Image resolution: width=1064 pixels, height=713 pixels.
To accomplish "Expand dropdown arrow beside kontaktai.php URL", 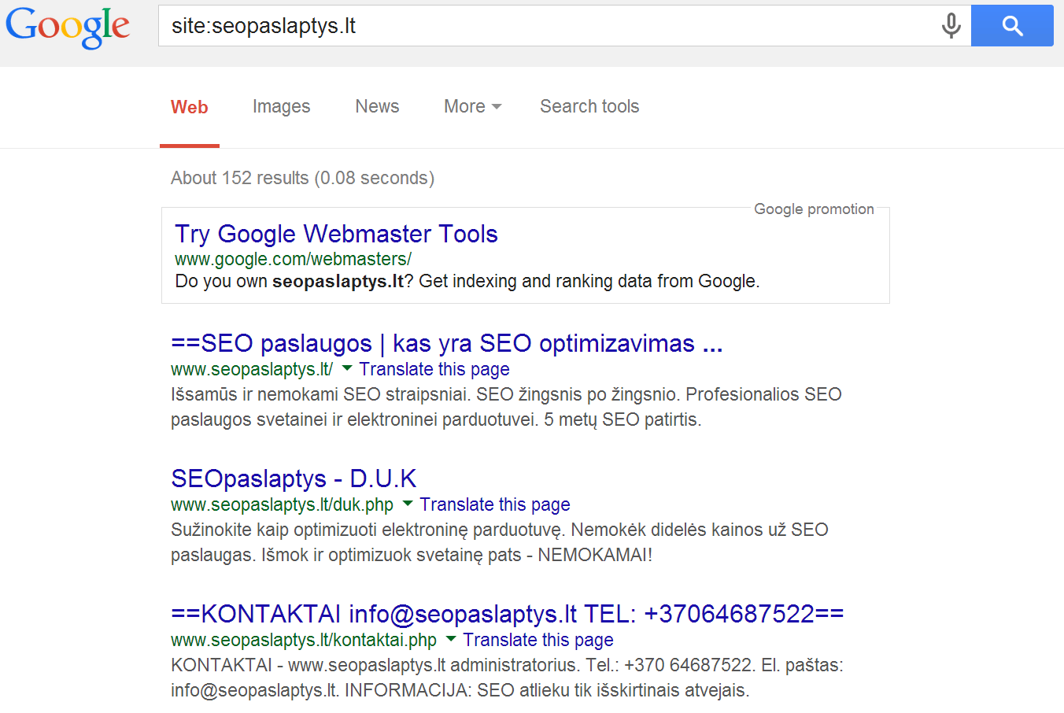I will pyautogui.click(x=451, y=639).
